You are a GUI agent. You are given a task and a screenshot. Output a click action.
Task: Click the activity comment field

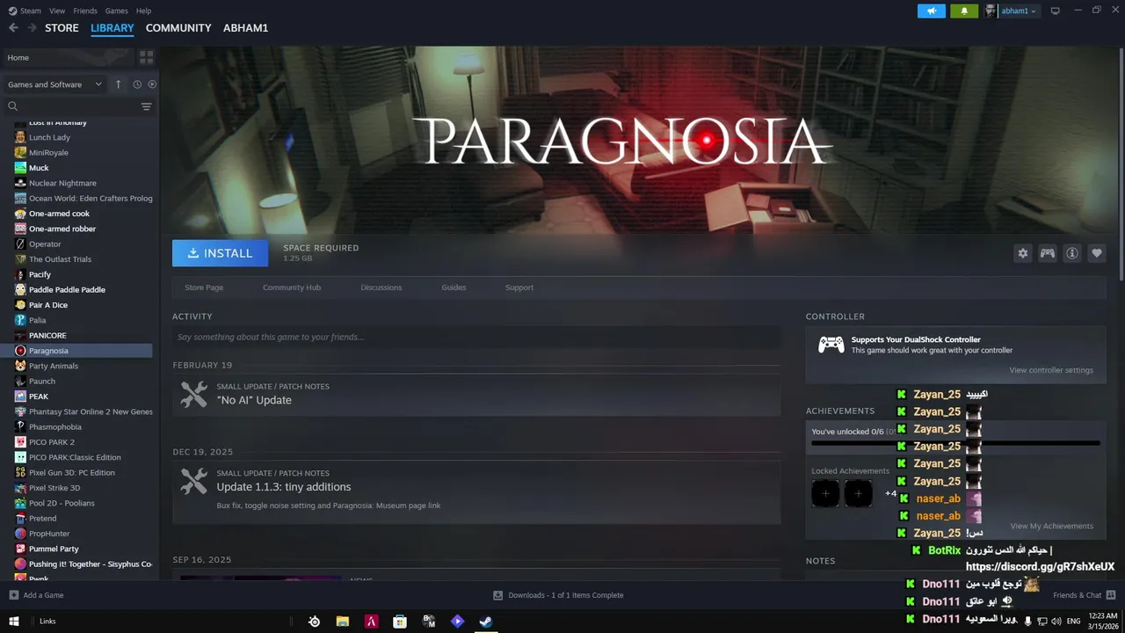[476, 337]
